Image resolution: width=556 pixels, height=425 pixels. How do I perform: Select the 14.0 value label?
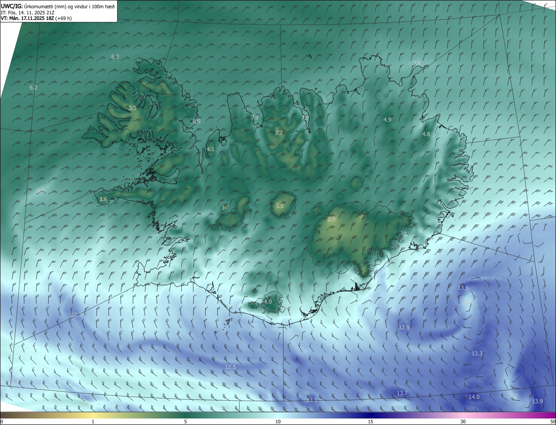tap(474, 397)
